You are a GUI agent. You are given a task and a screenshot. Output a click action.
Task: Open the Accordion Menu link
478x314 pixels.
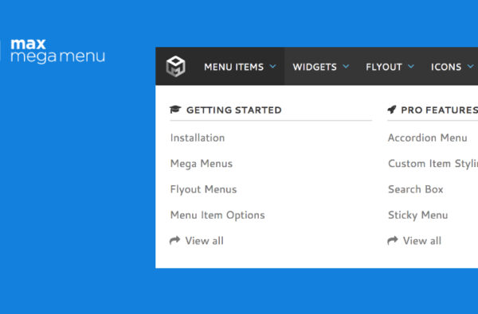point(427,138)
